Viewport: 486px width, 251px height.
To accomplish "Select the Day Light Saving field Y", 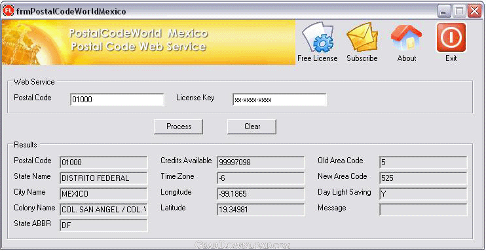I will coord(423,194).
